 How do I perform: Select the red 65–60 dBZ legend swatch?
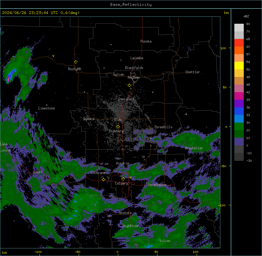[239, 43]
